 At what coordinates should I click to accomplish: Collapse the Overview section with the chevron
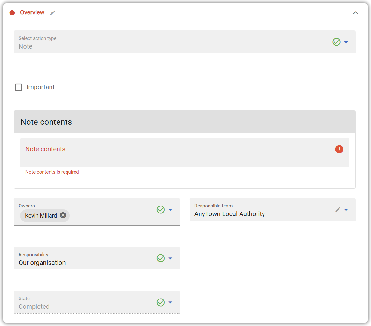point(355,13)
